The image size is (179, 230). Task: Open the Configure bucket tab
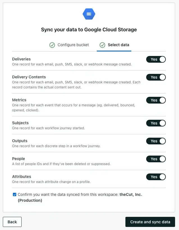[x=69, y=45]
